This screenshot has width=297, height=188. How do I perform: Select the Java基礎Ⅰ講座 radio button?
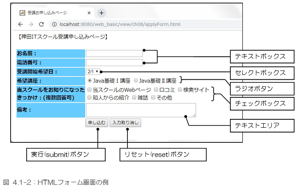coord(90,81)
